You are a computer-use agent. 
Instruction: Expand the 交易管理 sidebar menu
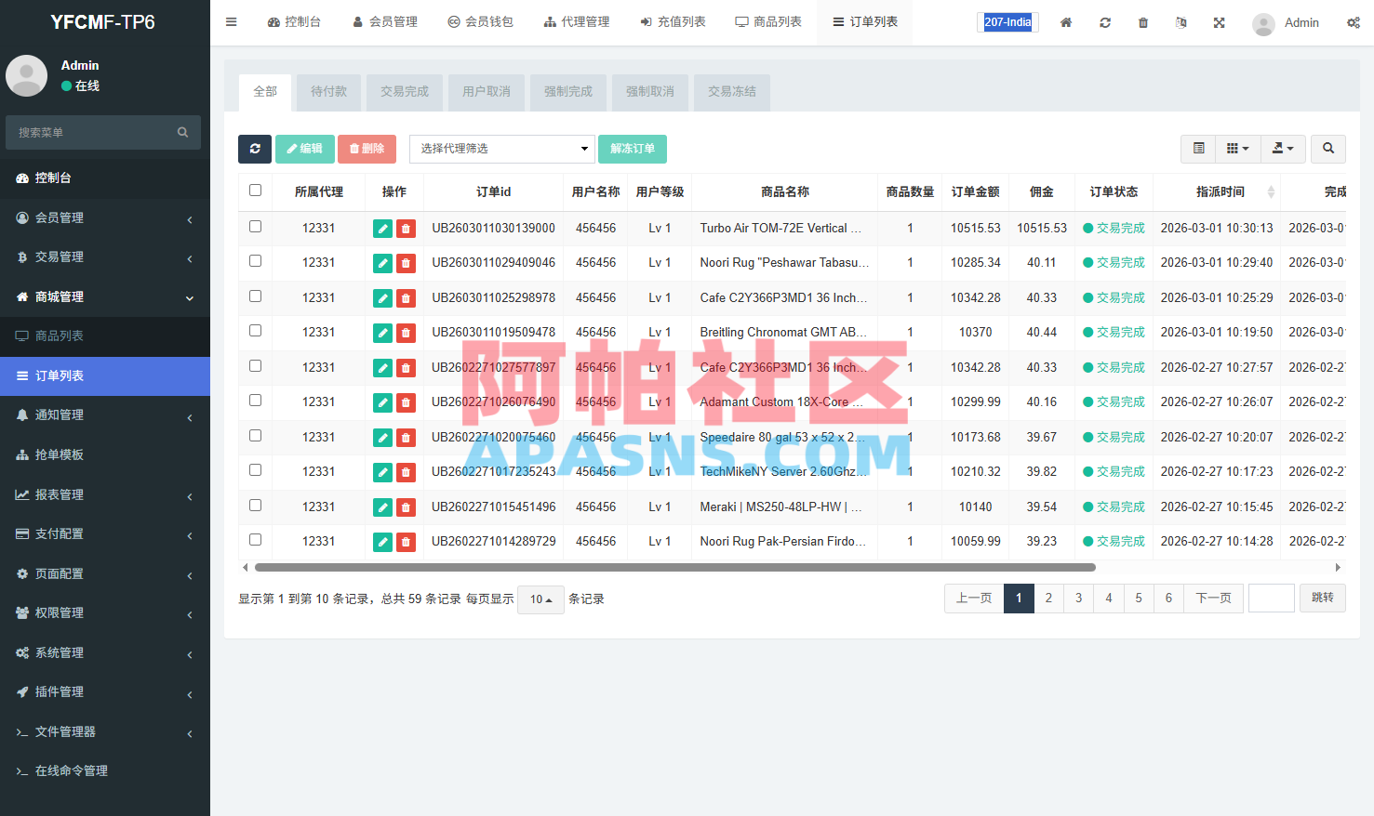coord(105,257)
